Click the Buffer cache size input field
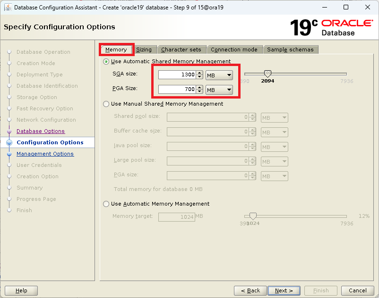Viewport: 379px width, 298px height. pyautogui.click(x=208, y=132)
